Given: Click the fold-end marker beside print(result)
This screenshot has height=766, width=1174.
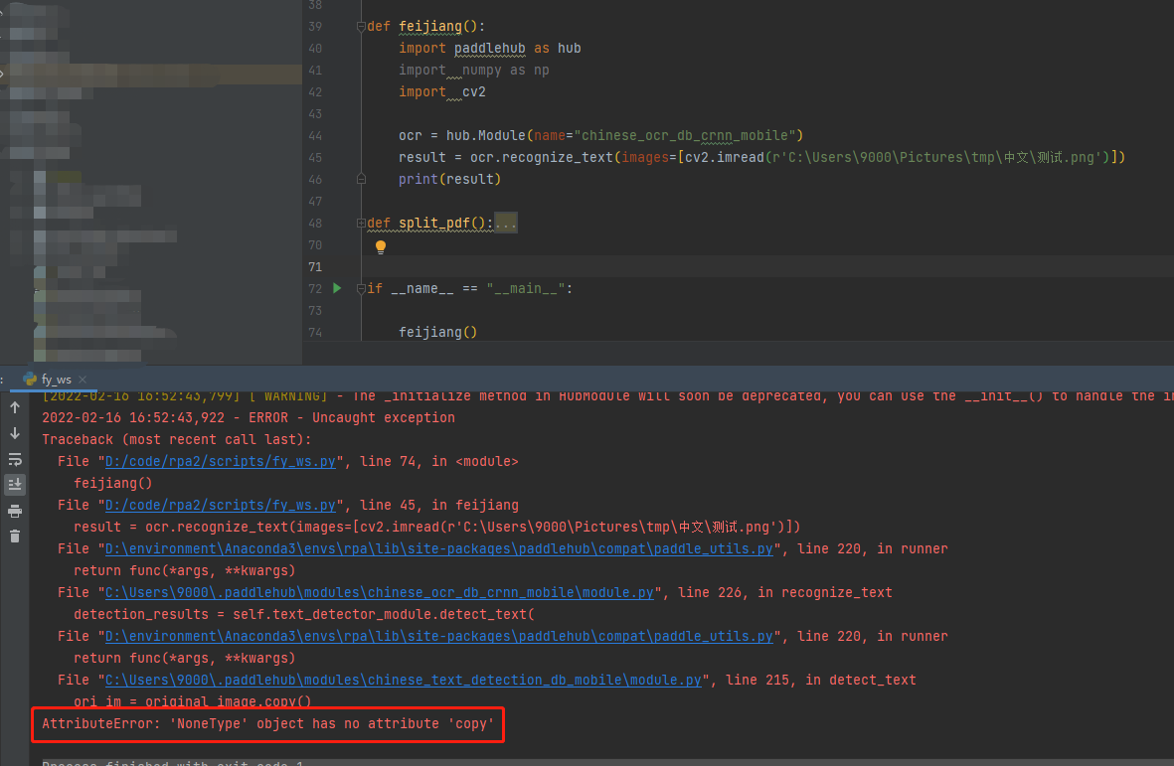Looking at the screenshot, I should (361, 180).
